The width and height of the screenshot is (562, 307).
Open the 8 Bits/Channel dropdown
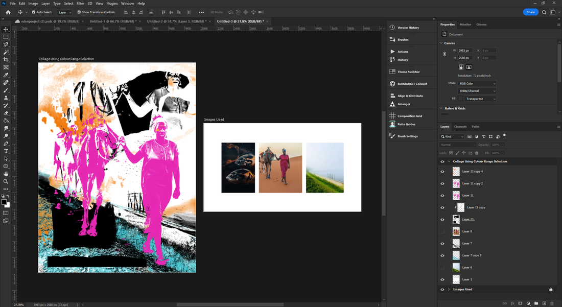(x=477, y=91)
